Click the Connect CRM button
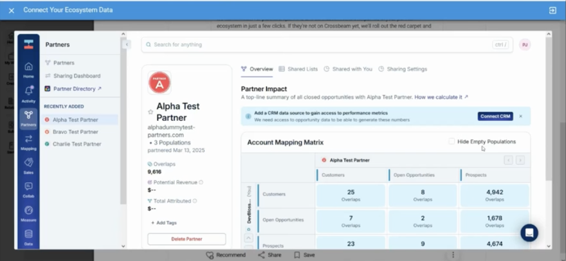 [495, 116]
